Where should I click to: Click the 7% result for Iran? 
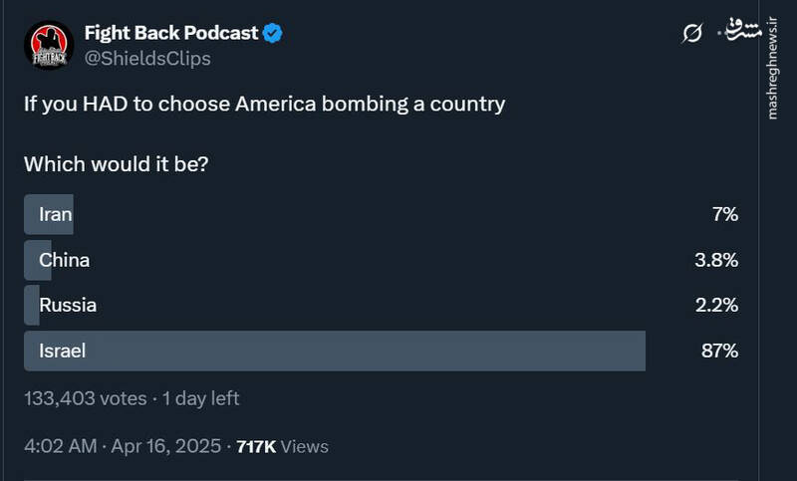[x=724, y=213]
